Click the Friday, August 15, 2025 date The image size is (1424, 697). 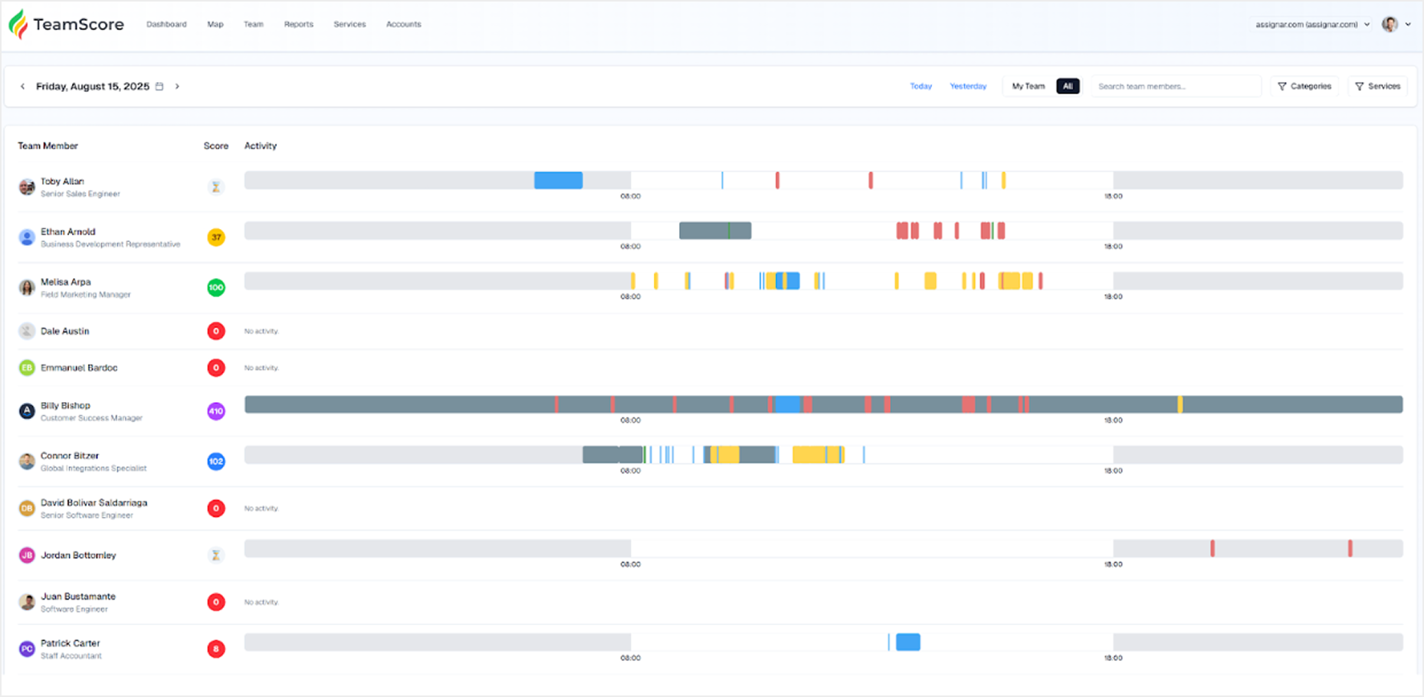[x=93, y=87]
